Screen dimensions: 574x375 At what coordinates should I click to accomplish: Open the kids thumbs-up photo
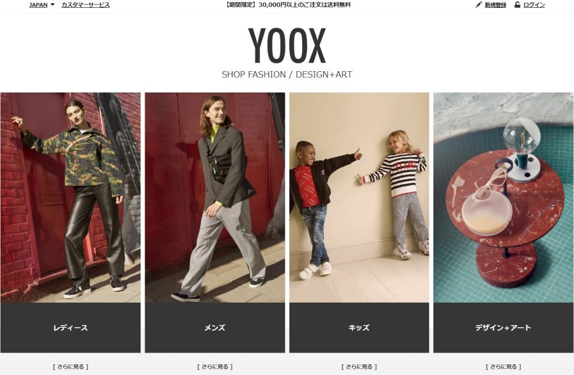[359, 198]
